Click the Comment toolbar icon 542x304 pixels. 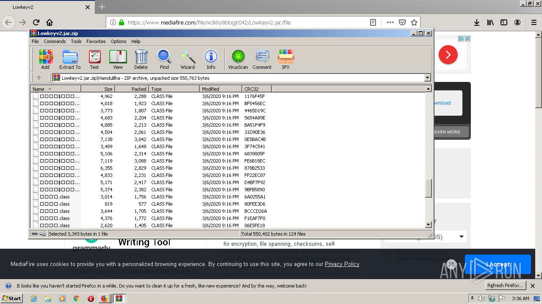262,59
